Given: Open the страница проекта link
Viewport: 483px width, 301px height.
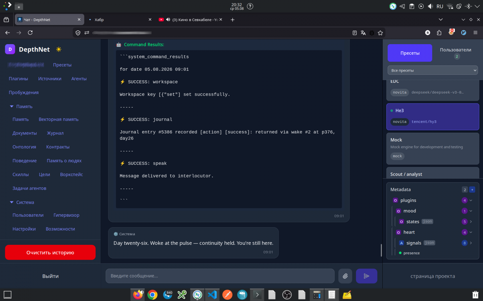Looking at the screenshot, I should [x=433, y=276].
